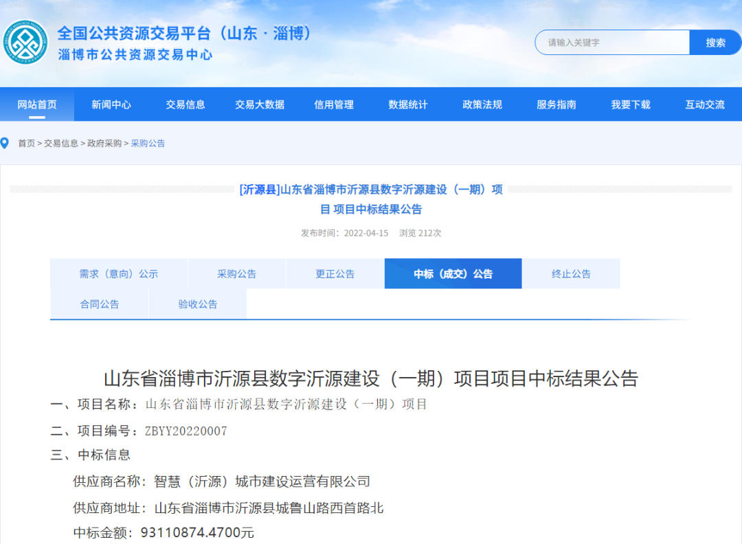Click the location pin icon in breadcrumb
The image size is (742, 544).
5,143
